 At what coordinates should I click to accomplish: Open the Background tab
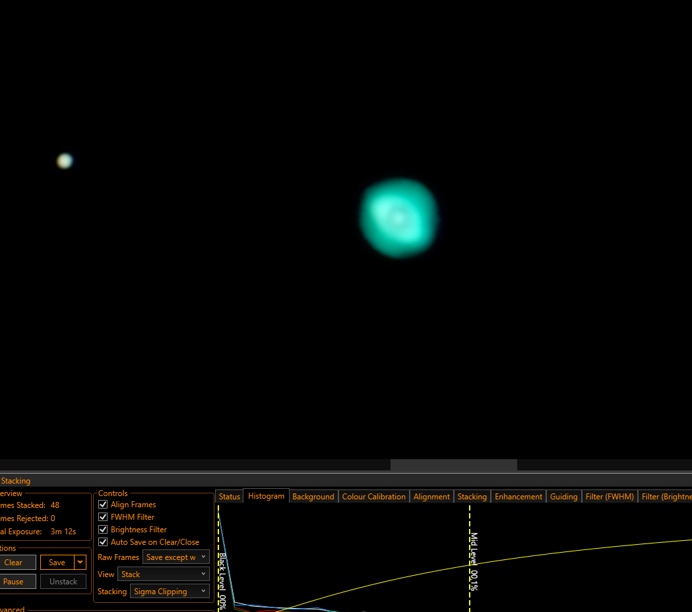[x=313, y=497]
